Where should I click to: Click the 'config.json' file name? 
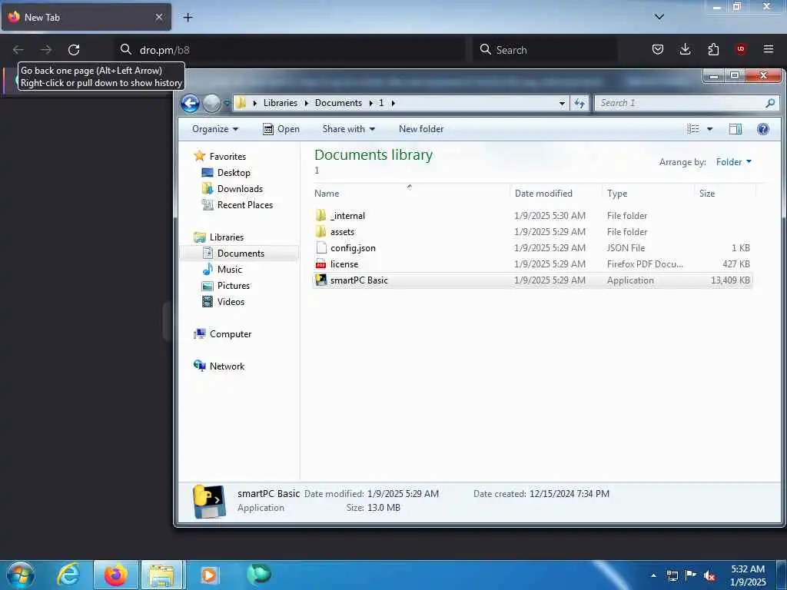353,248
